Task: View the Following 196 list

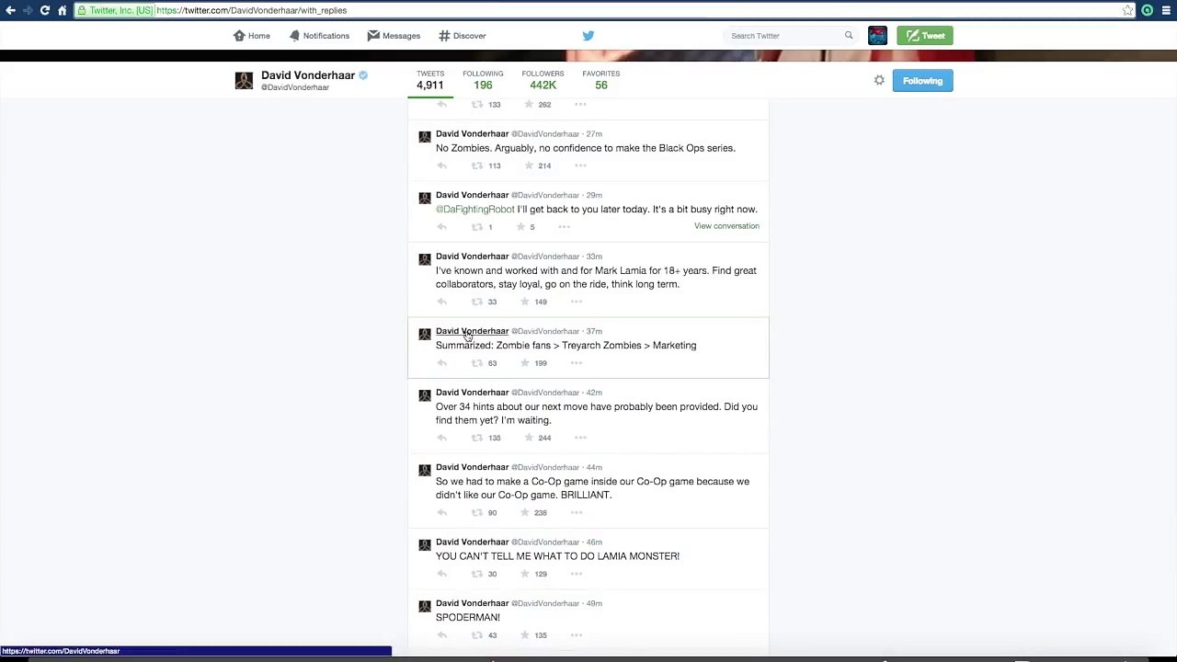Action: tap(483, 81)
